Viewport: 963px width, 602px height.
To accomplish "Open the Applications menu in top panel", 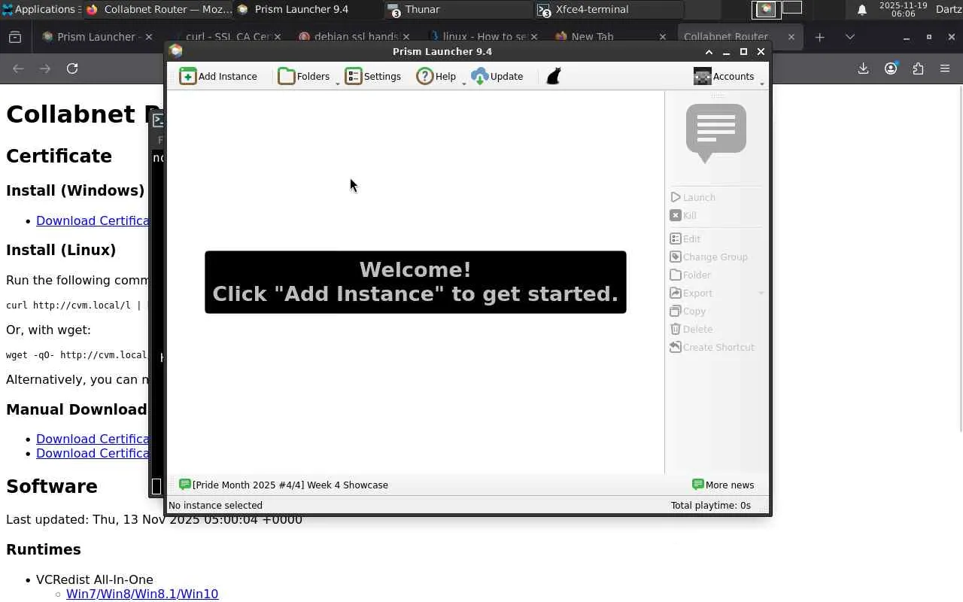I will [x=40, y=9].
